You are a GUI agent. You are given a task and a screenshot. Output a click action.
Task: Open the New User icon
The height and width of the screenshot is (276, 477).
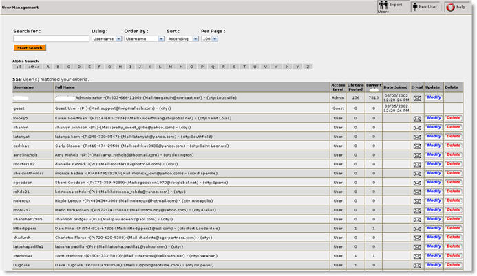415,7
